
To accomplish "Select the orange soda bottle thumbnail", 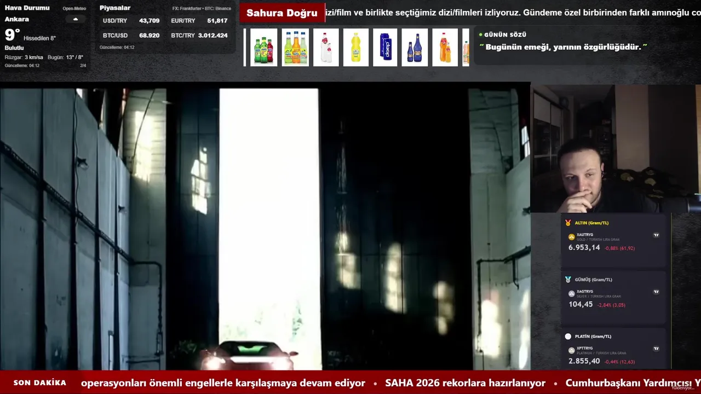I will 445,48.
